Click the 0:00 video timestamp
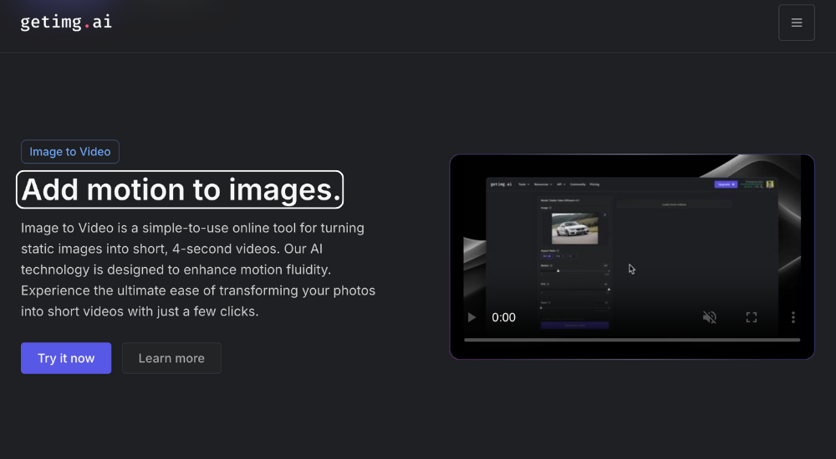The height and width of the screenshot is (459, 836). (x=503, y=317)
